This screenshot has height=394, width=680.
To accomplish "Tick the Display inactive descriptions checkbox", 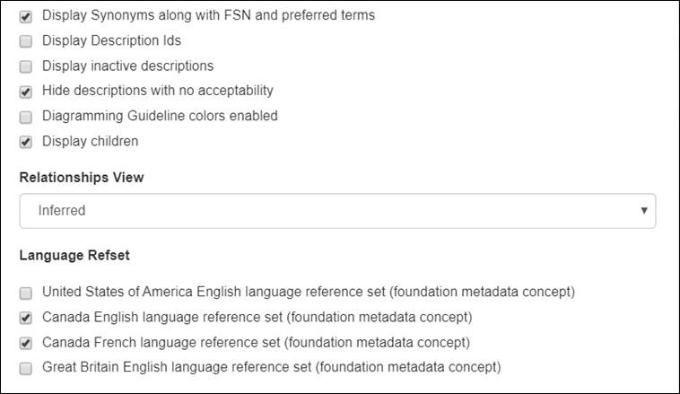I will [x=26, y=66].
